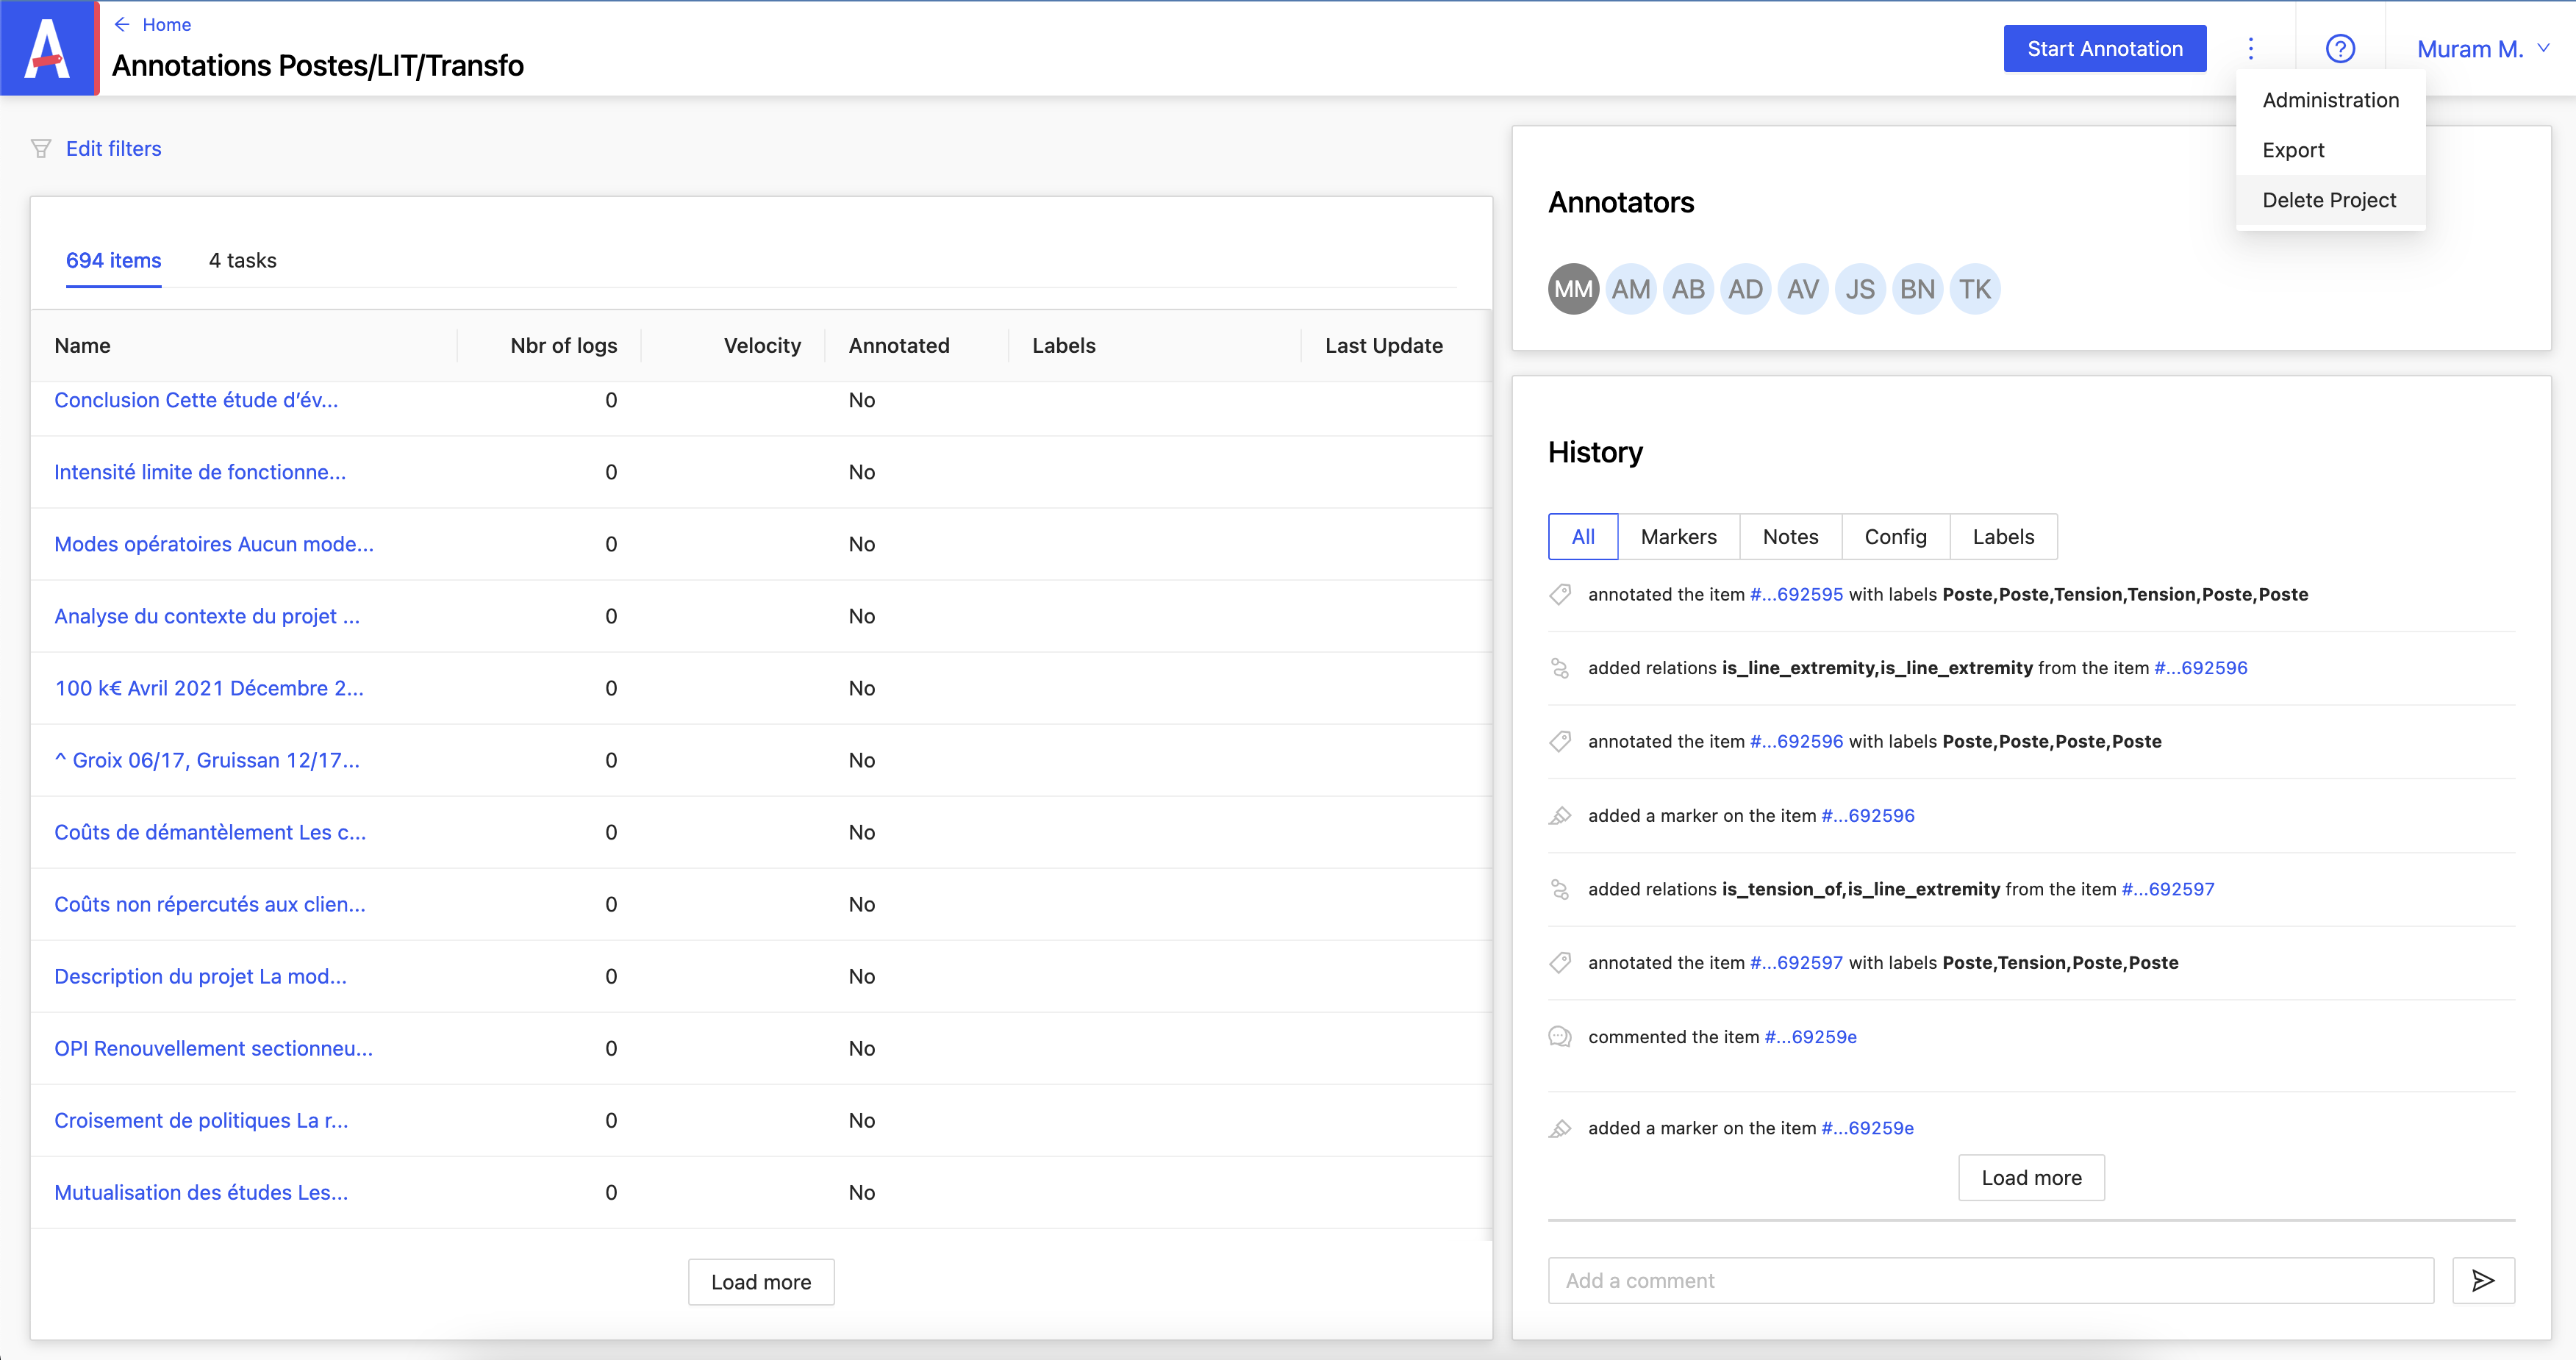The image size is (2576, 1360).
Task: Click the label tag icon in history
Action: (x=1561, y=593)
